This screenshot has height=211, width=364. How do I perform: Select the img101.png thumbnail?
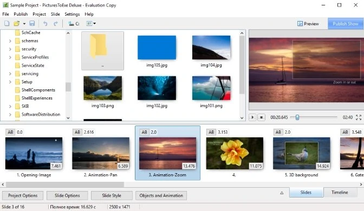click(211, 88)
